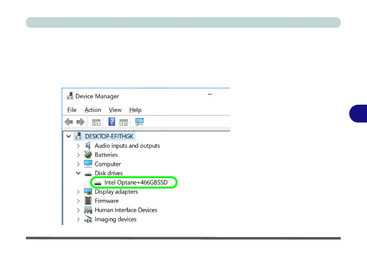The width and height of the screenshot is (367, 259).
Task: Click the scan for hardware changes icon
Action: coord(139,122)
